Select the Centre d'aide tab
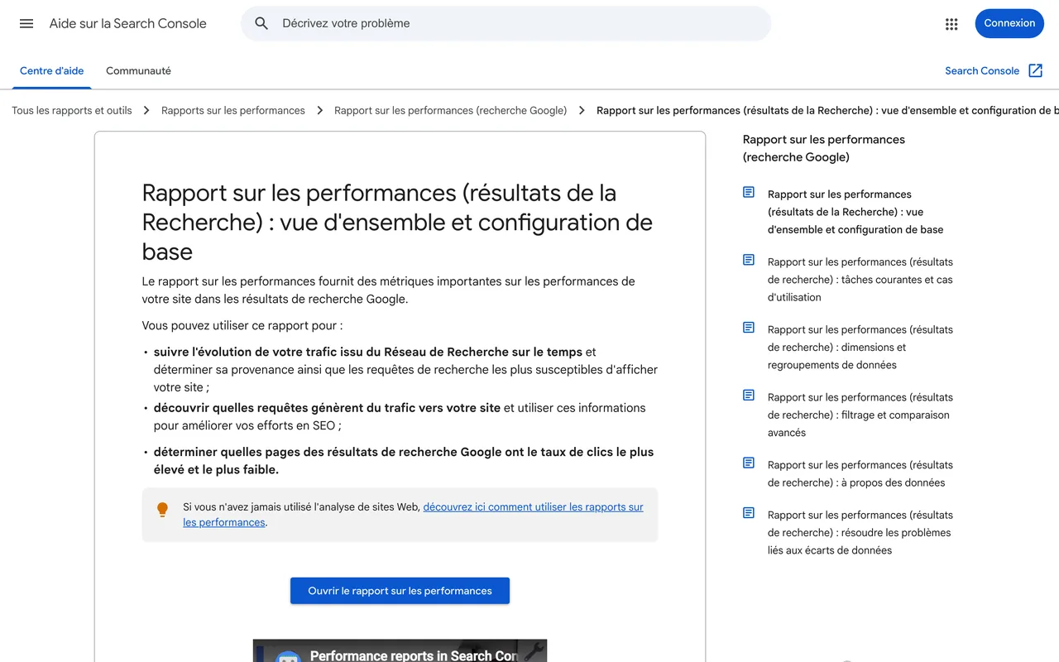 click(x=52, y=71)
